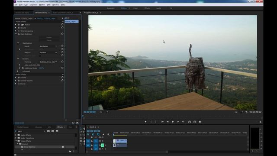Viewport: 277px width, 156px height.
Task: Toggle animation stopwatch for Additional Scale
Action: (x=23, y=68)
